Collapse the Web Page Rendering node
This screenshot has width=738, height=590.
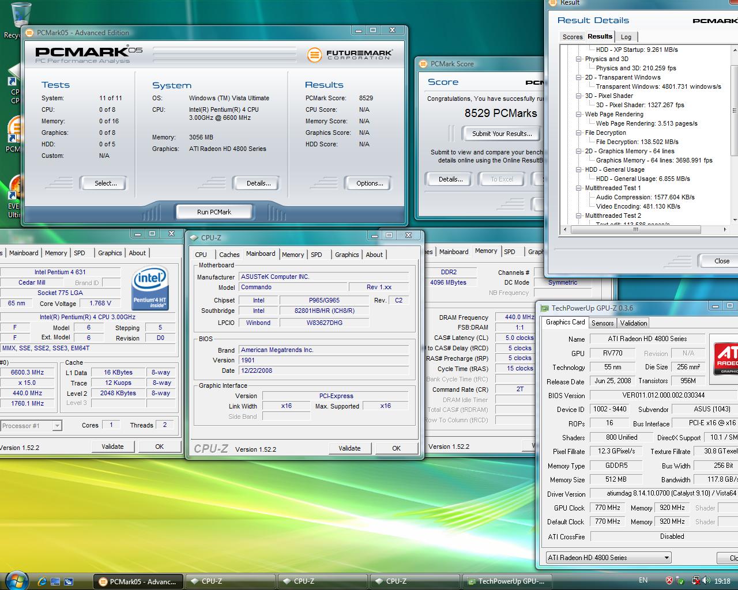[579, 114]
